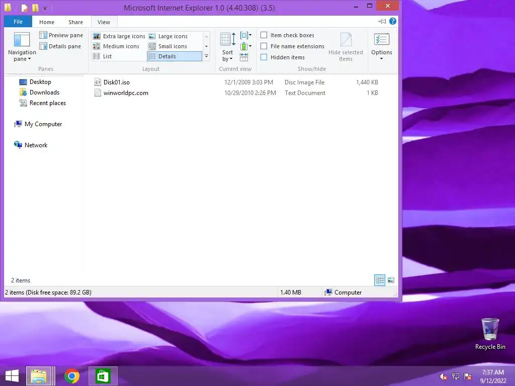Open the Sort by menu
Image resolution: width=515 pixels, height=386 pixels.
click(227, 47)
